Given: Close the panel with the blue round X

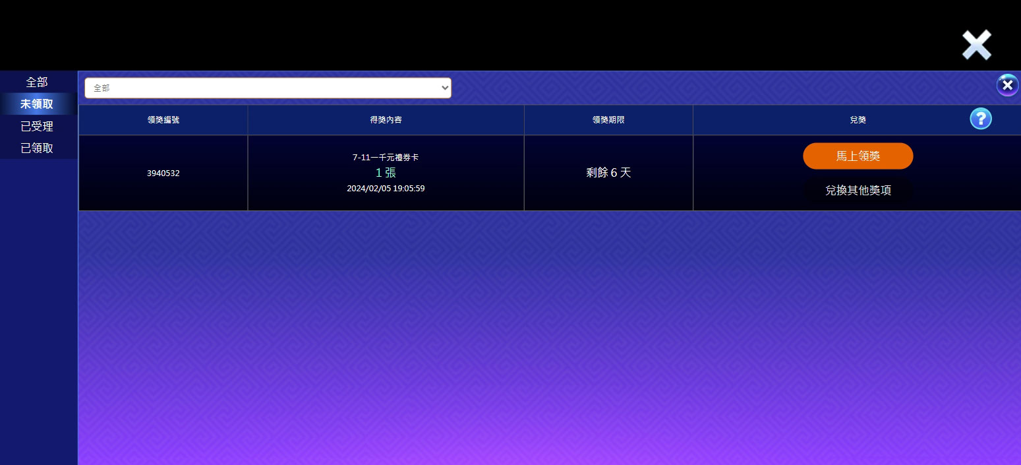Looking at the screenshot, I should (1006, 85).
